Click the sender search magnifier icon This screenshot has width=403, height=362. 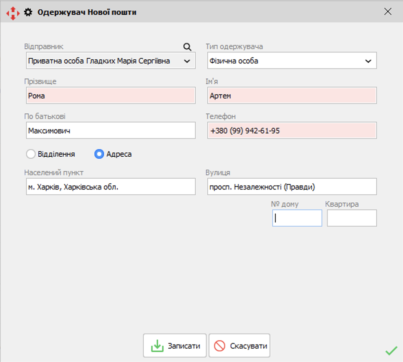(x=187, y=47)
